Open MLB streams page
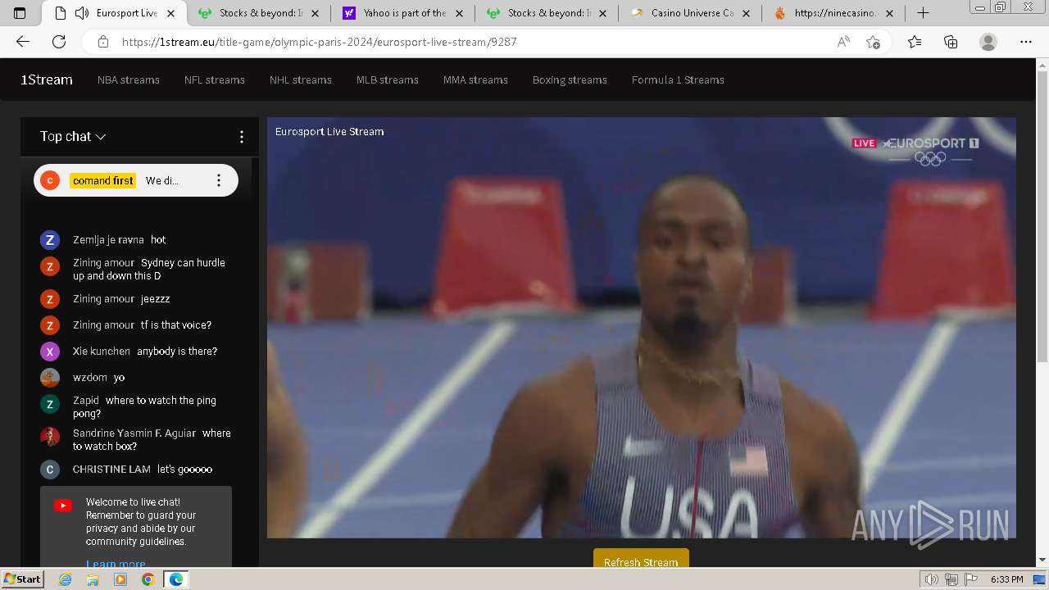 point(388,79)
